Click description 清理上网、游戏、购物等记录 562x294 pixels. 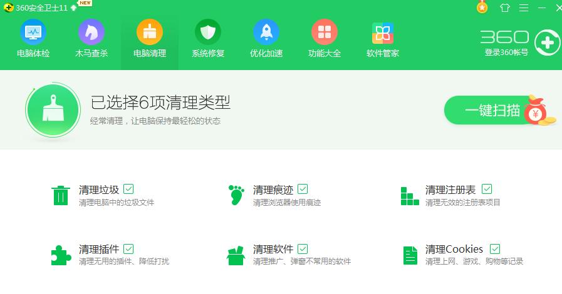click(474, 261)
